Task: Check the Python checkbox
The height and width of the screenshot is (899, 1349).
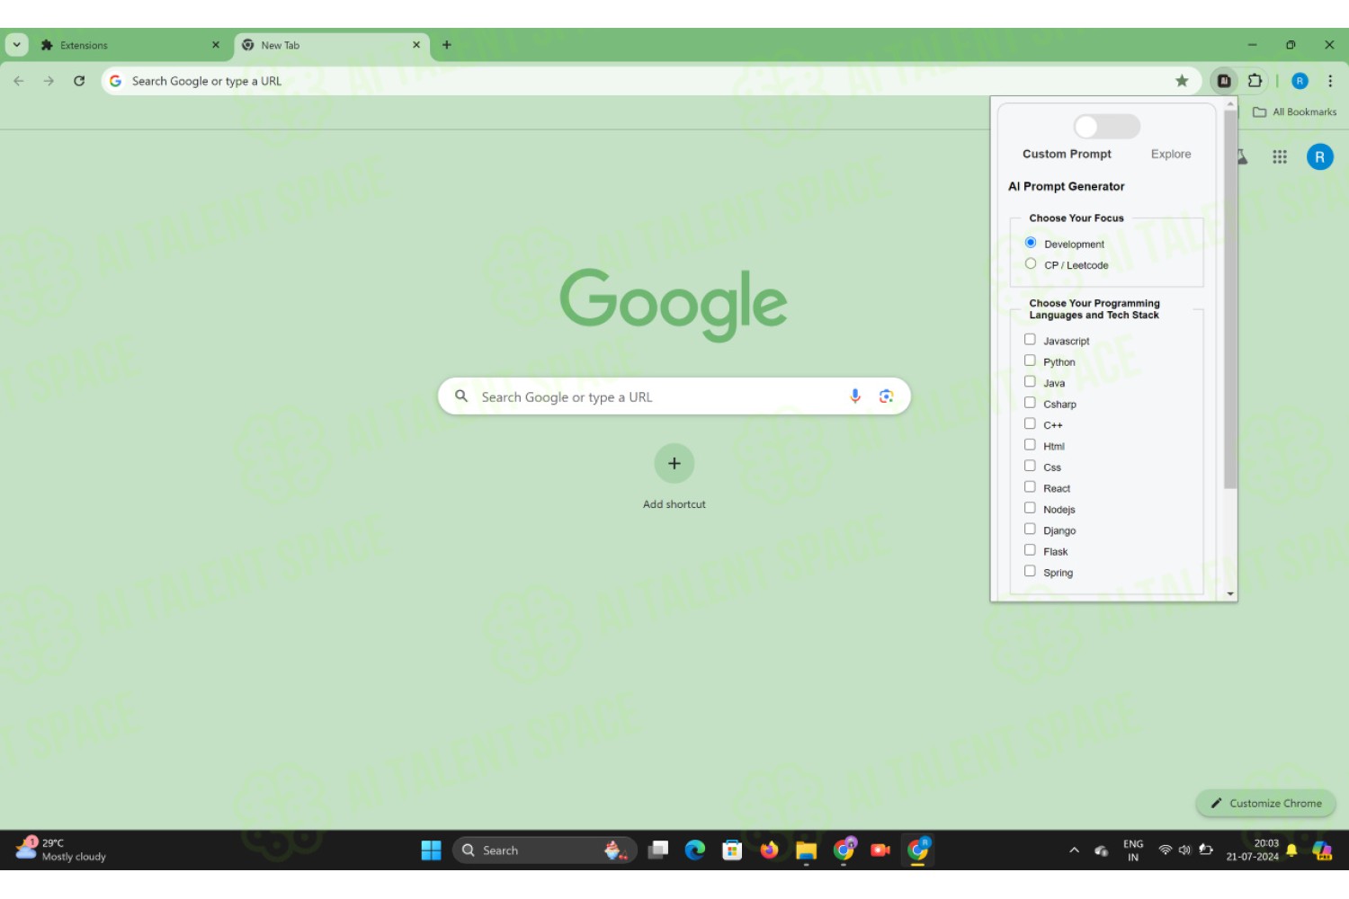Action: pyautogui.click(x=1030, y=360)
